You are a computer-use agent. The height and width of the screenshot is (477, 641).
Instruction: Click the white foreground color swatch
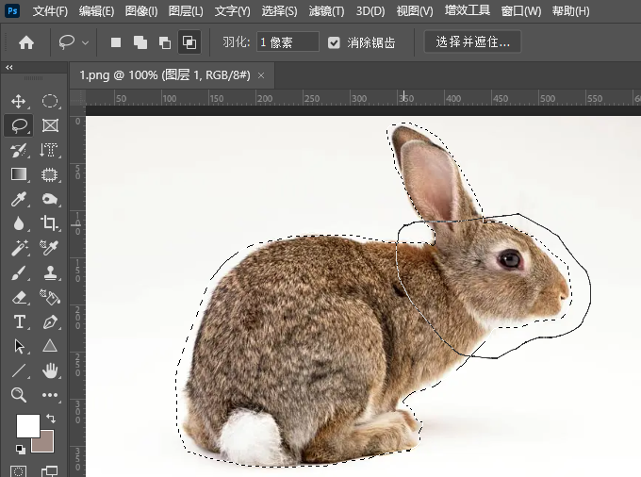coord(27,425)
